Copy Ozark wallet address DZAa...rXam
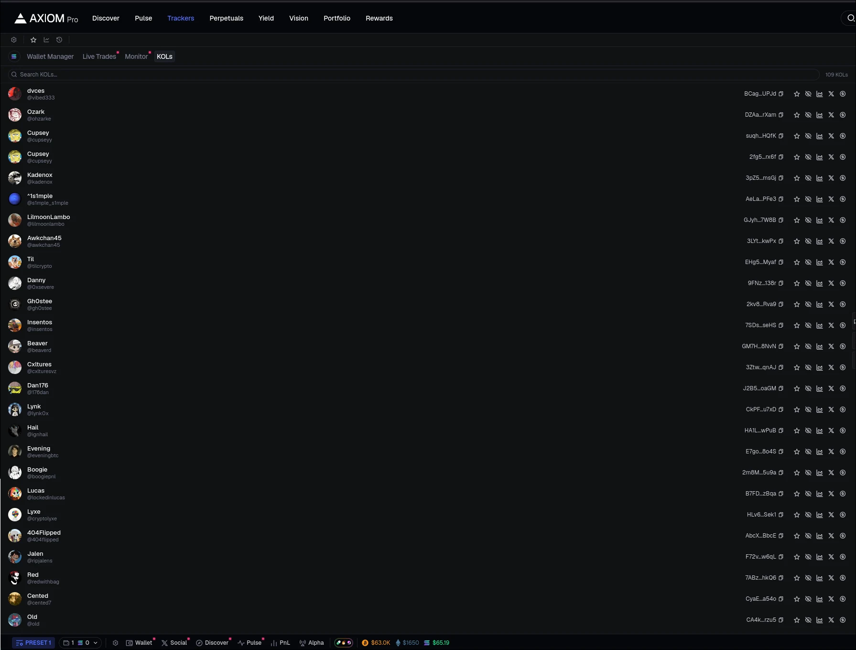Image resolution: width=856 pixels, height=650 pixels. [x=781, y=115]
